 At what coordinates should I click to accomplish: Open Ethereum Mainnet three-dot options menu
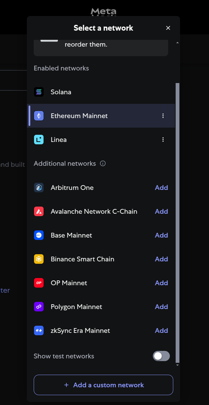pyautogui.click(x=163, y=116)
